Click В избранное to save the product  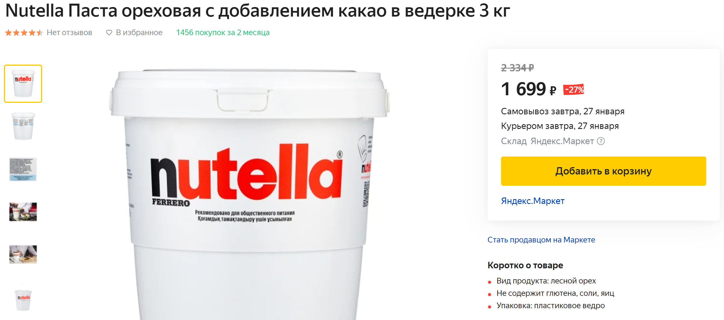[x=139, y=33]
